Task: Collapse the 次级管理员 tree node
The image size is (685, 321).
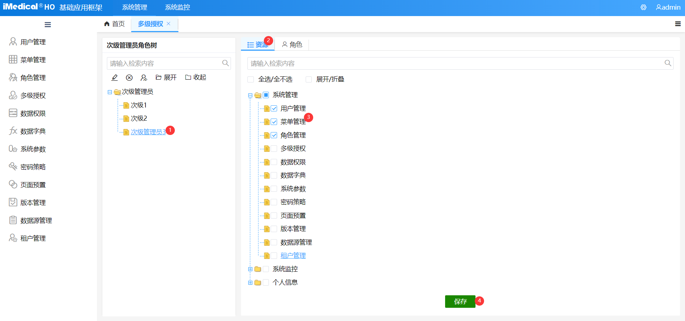Action: click(x=110, y=92)
